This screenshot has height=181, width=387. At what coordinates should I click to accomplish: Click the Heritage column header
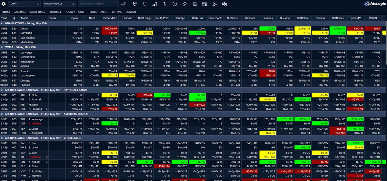click(180, 18)
